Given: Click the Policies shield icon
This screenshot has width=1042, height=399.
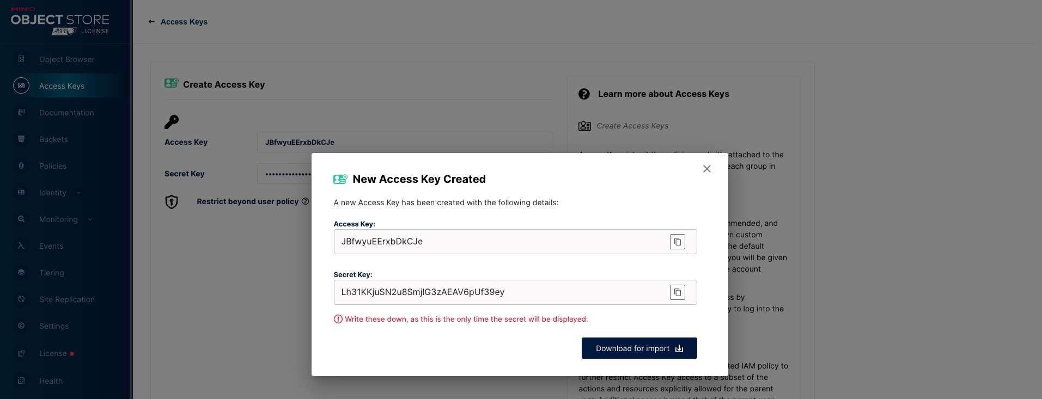Looking at the screenshot, I should click(21, 166).
